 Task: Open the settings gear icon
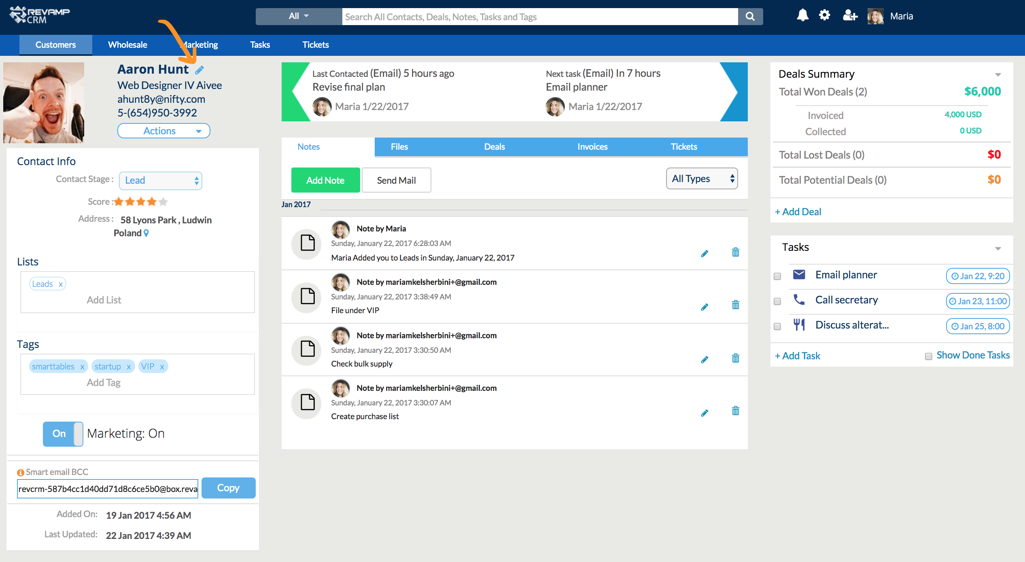824,16
